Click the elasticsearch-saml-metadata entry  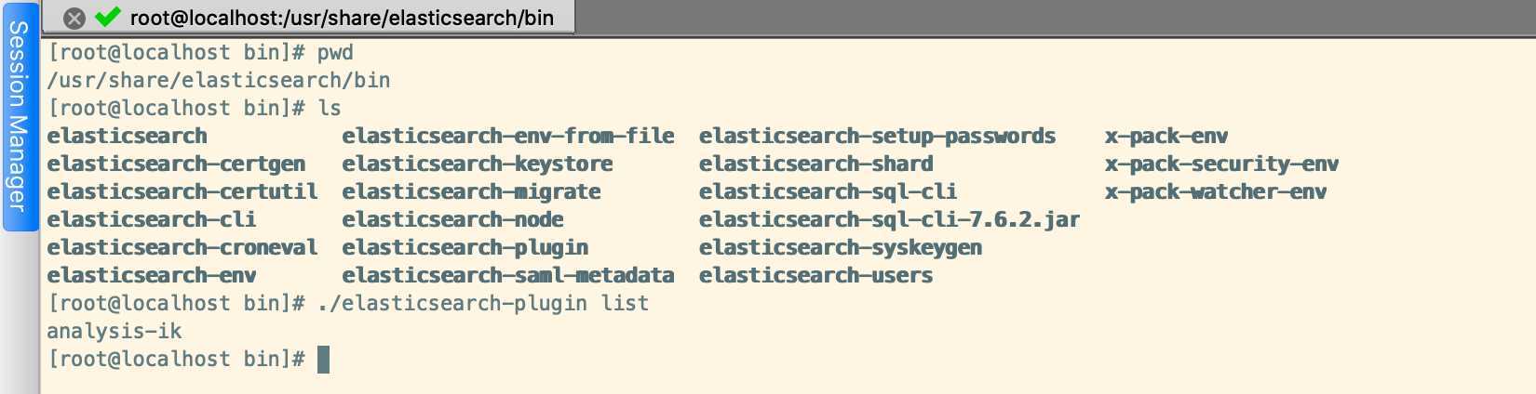point(507,276)
